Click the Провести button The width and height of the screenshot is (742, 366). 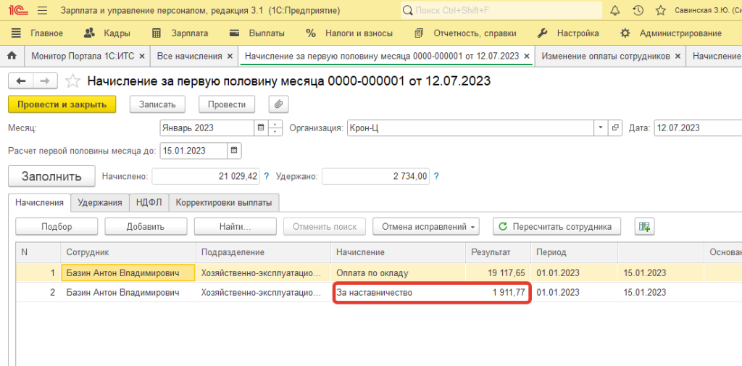click(x=227, y=104)
